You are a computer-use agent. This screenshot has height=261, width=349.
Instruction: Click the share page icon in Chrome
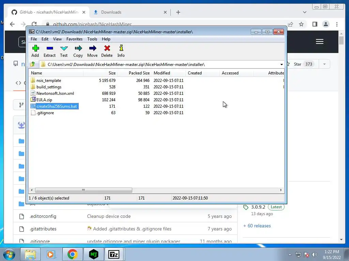point(290,24)
